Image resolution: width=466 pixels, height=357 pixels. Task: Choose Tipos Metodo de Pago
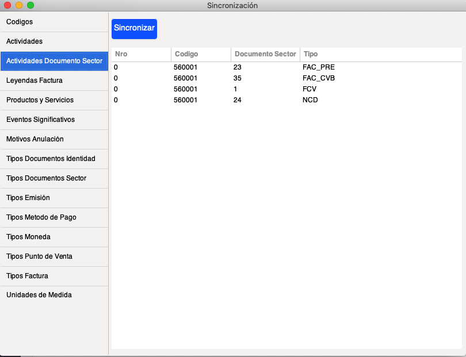[x=54, y=217]
